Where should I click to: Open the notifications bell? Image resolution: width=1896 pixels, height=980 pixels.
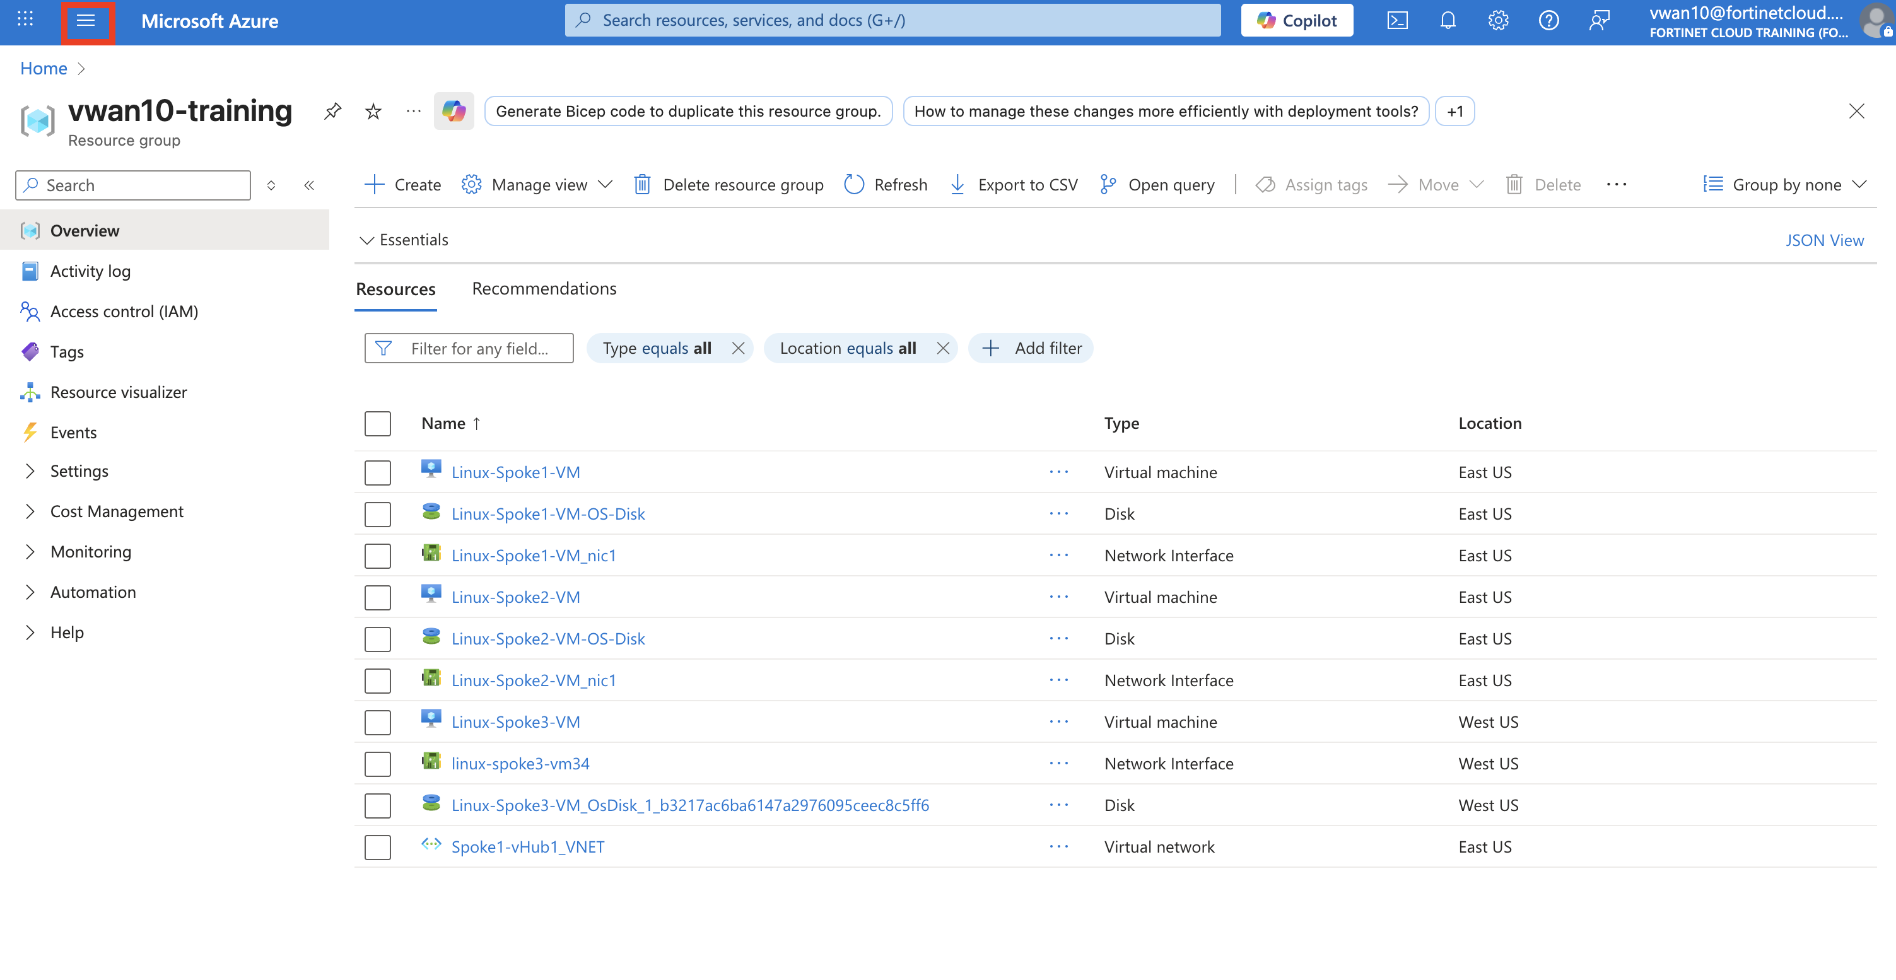pyautogui.click(x=1447, y=21)
